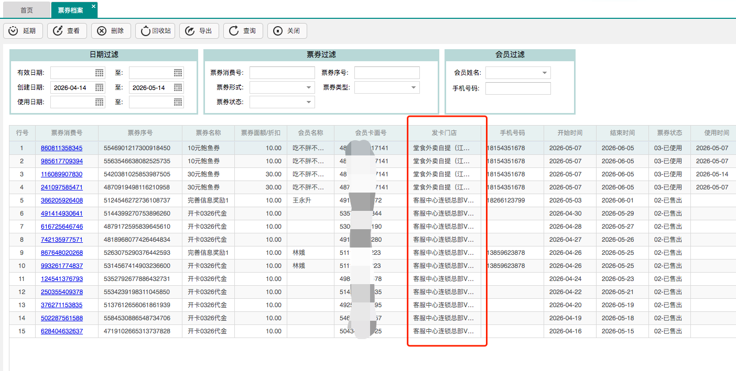Open ticket link 491414930641
The height and width of the screenshot is (371, 736).
(x=62, y=213)
